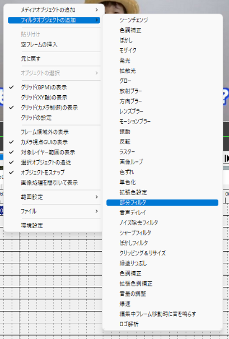Disable オブジェクトをスナップ option

pyautogui.click(x=54, y=173)
